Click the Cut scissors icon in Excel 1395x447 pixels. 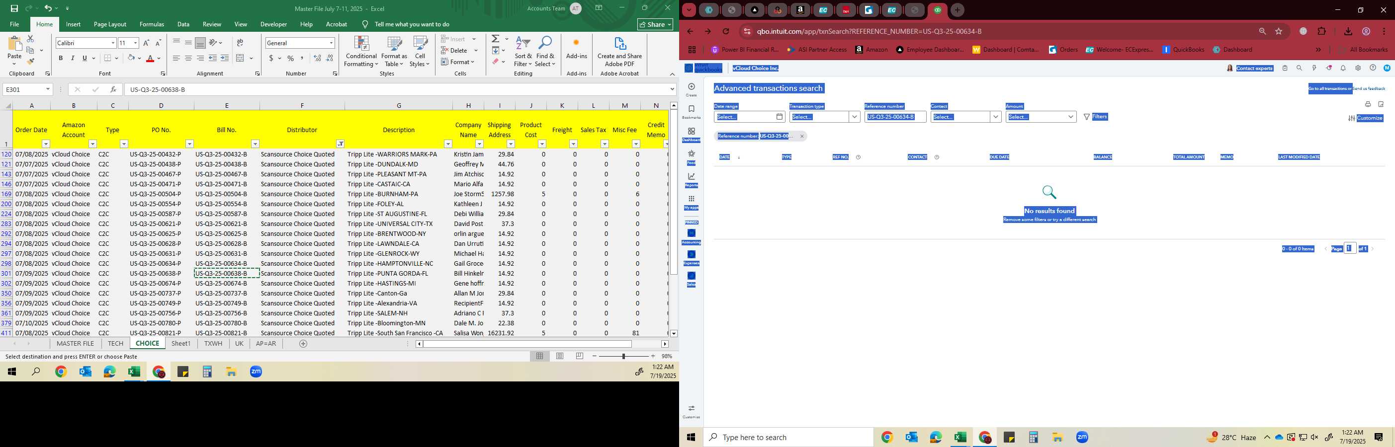(30, 39)
